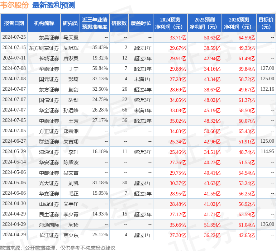Click the accuracy value 31.18%
This screenshot has width=276, height=251.
click(x=100, y=183)
